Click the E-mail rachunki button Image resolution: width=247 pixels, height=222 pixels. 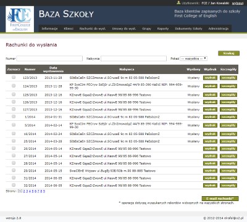(220, 199)
